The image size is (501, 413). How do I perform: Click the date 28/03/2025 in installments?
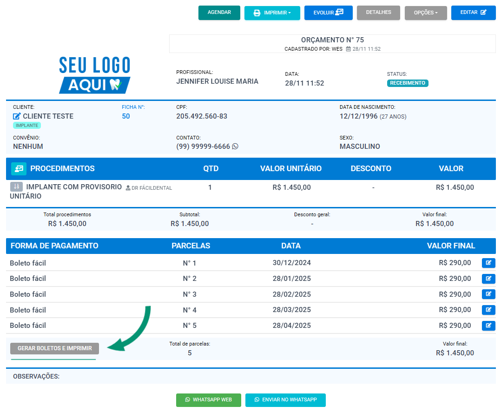291,310
